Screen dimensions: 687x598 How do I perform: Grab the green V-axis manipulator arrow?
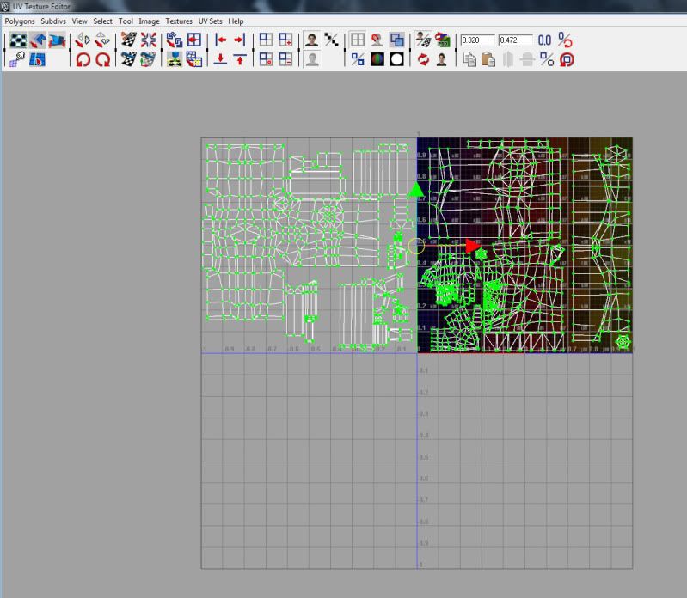tap(416, 190)
